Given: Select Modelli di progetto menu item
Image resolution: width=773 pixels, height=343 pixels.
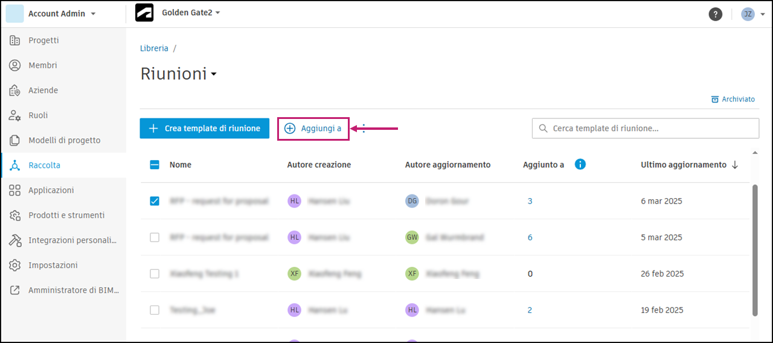Looking at the screenshot, I should 64,140.
